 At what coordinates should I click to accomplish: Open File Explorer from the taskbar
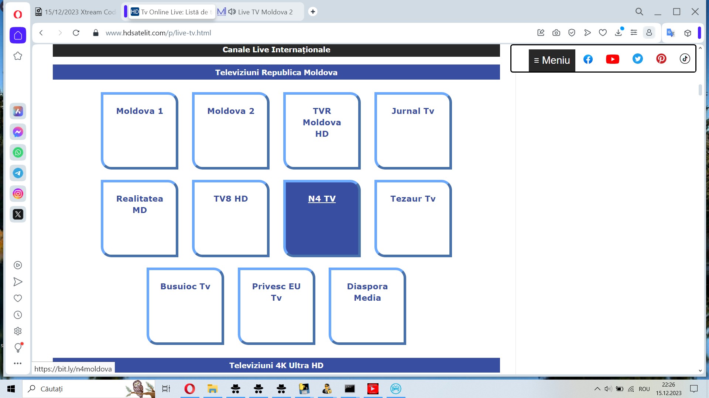click(212, 389)
